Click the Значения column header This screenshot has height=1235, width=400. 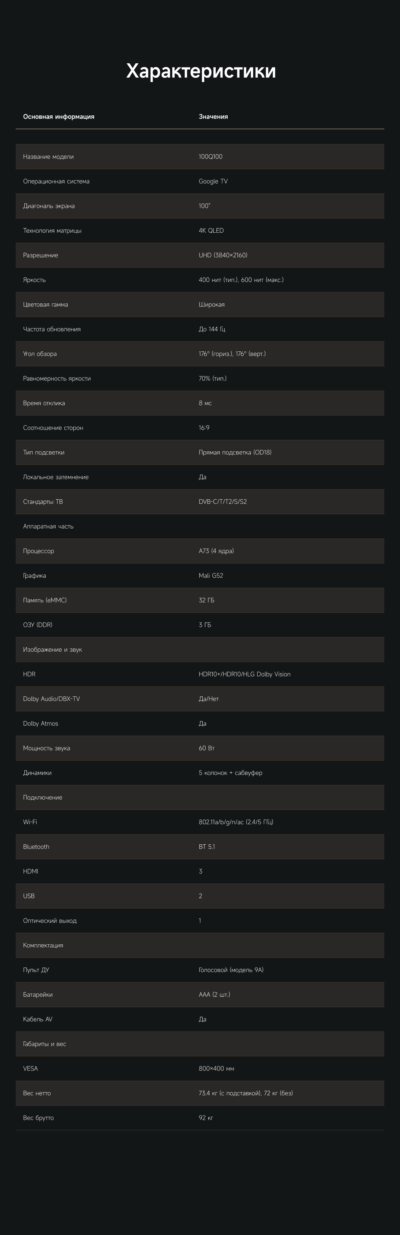[213, 116]
